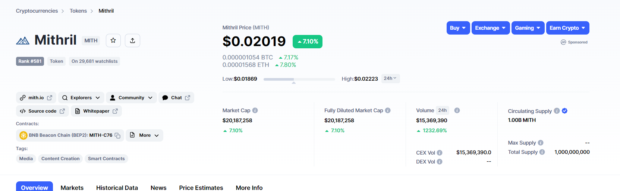
Task: Show Circulating Supply info icon
Action: click(x=557, y=111)
